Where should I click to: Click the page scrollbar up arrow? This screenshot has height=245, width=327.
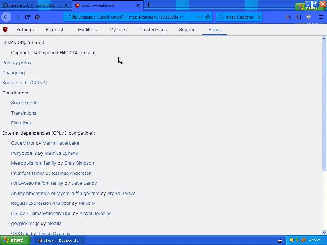click(x=324, y=38)
